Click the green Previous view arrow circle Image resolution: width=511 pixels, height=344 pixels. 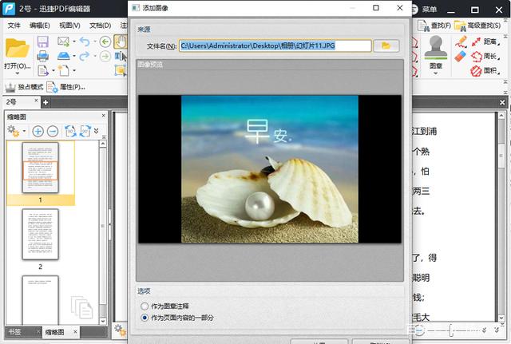coord(105,42)
